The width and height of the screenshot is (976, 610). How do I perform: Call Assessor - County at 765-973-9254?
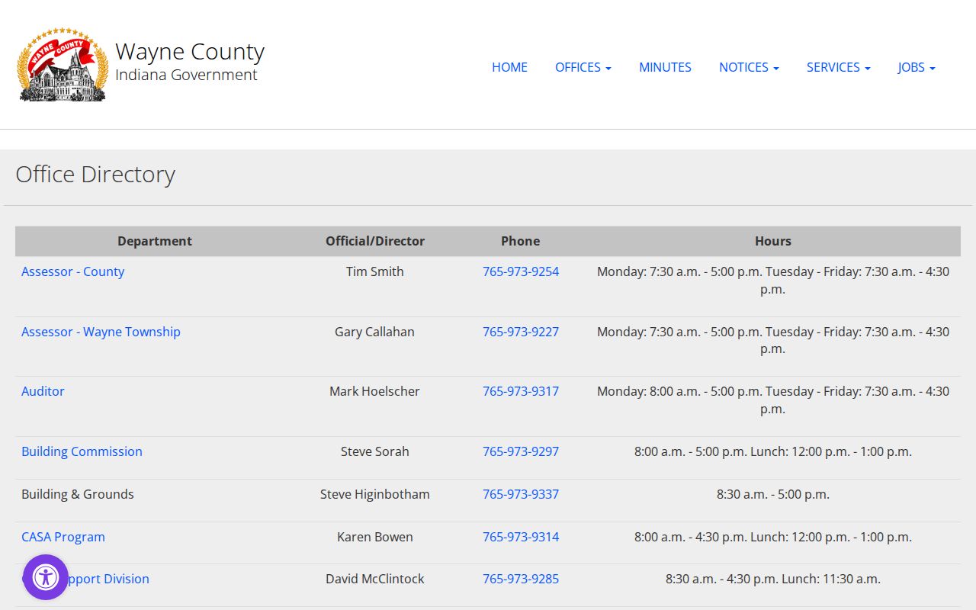click(x=521, y=271)
